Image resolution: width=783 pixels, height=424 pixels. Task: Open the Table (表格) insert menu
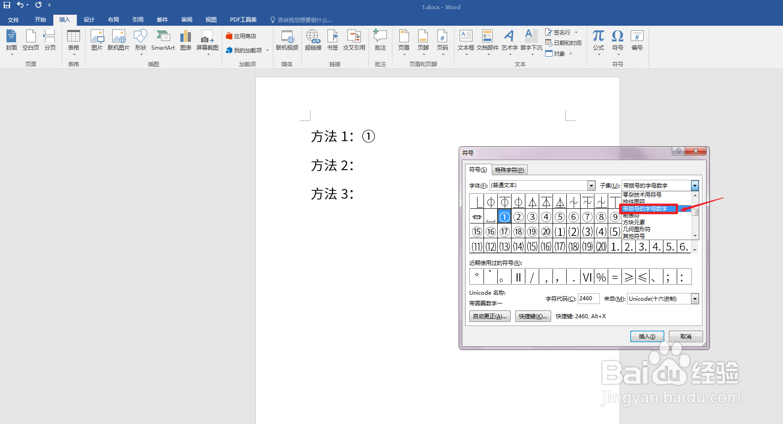tap(74, 42)
